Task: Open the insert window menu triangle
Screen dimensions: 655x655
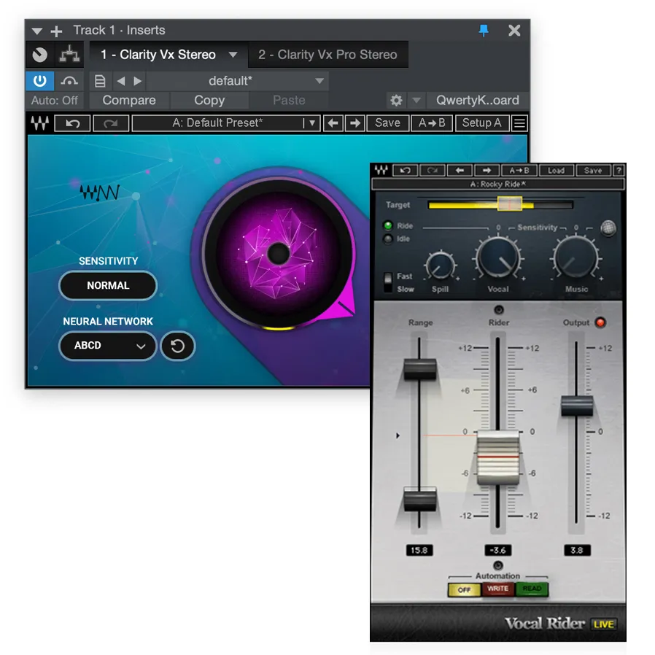Action: 36,31
